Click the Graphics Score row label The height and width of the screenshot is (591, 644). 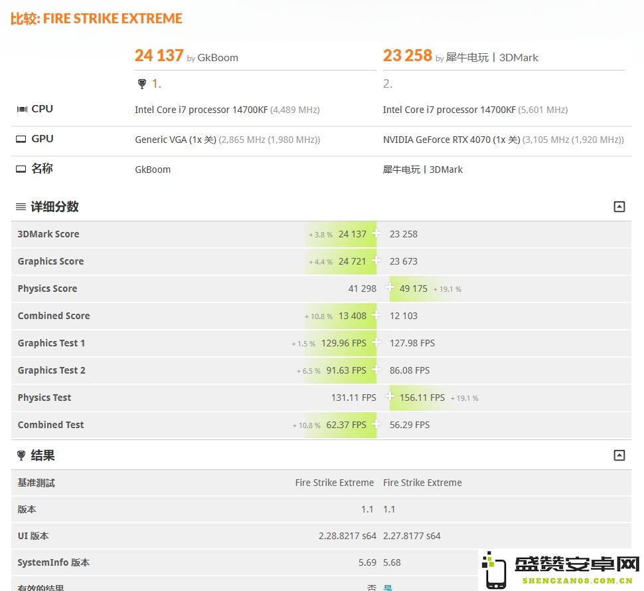click(x=50, y=261)
